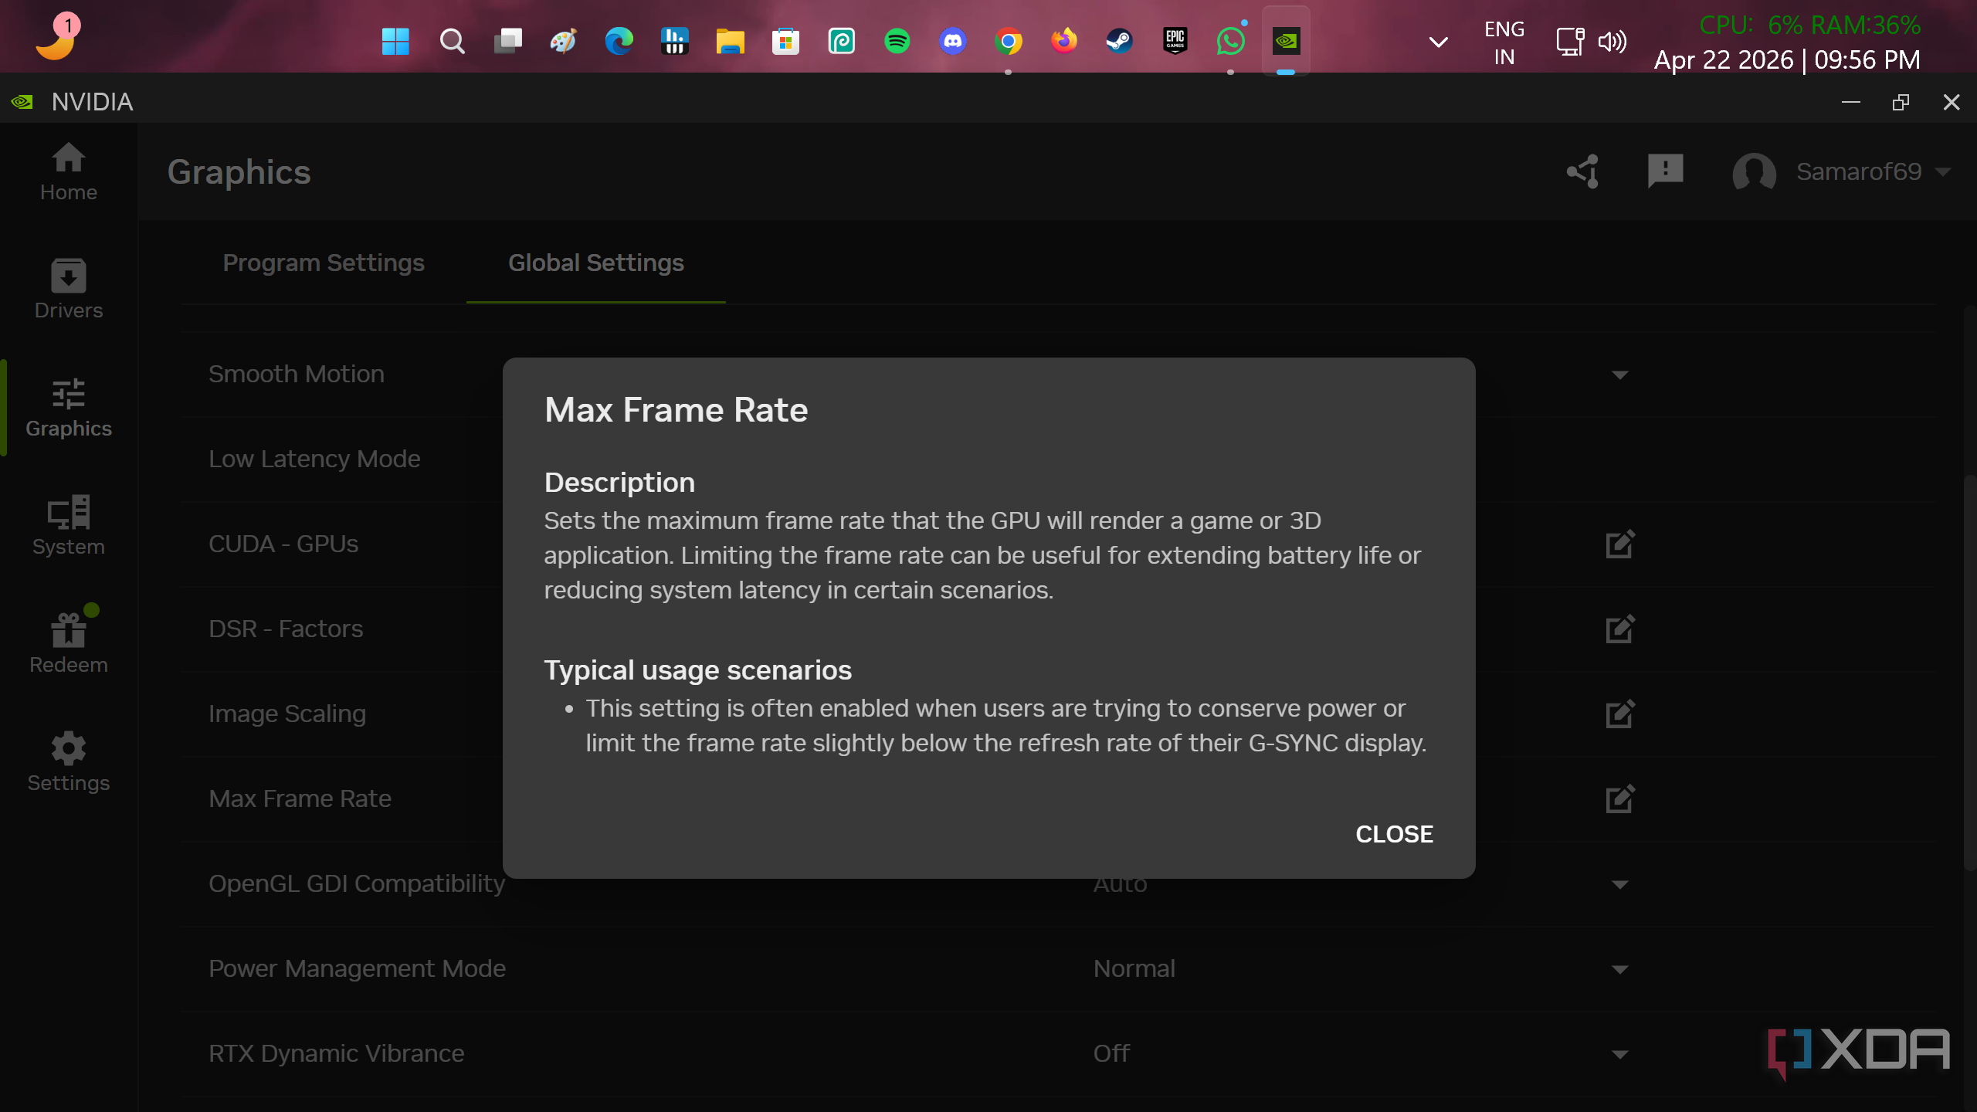Expand the Smooth Motion dropdown arrow
Screen dimensions: 1977x1112
click(1620, 375)
